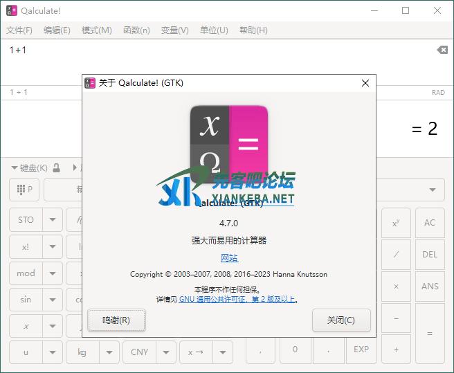This screenshot has width=454, height=373.
Task: Collapse the 键盘(K) keypad expander
Action: click(x=29, y=167)
